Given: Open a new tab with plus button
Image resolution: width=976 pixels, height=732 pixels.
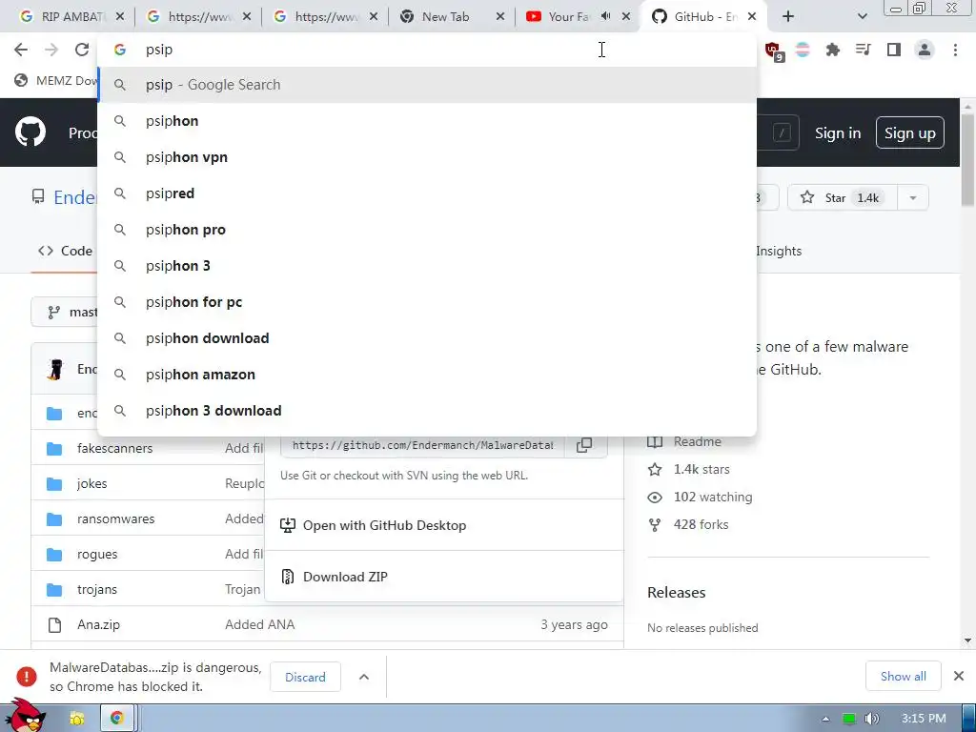Looking at the screenshot, I should [788, 17].
